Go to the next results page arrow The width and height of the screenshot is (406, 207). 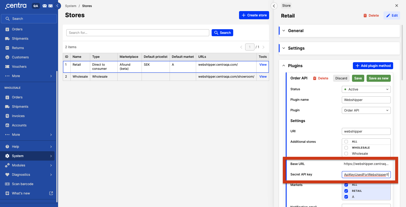[264, 47]
